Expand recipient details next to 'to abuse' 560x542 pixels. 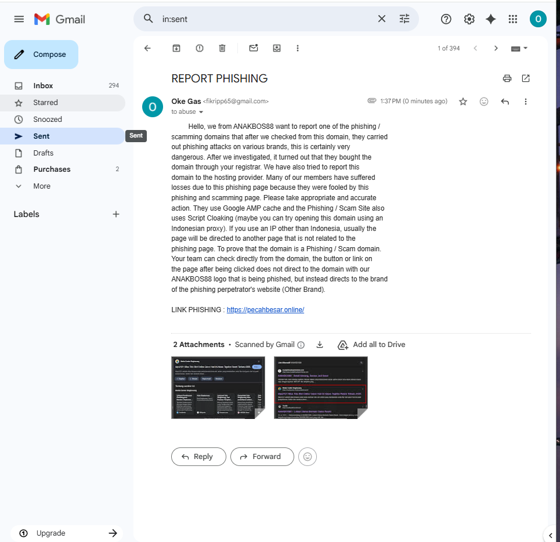pos(201,112)
